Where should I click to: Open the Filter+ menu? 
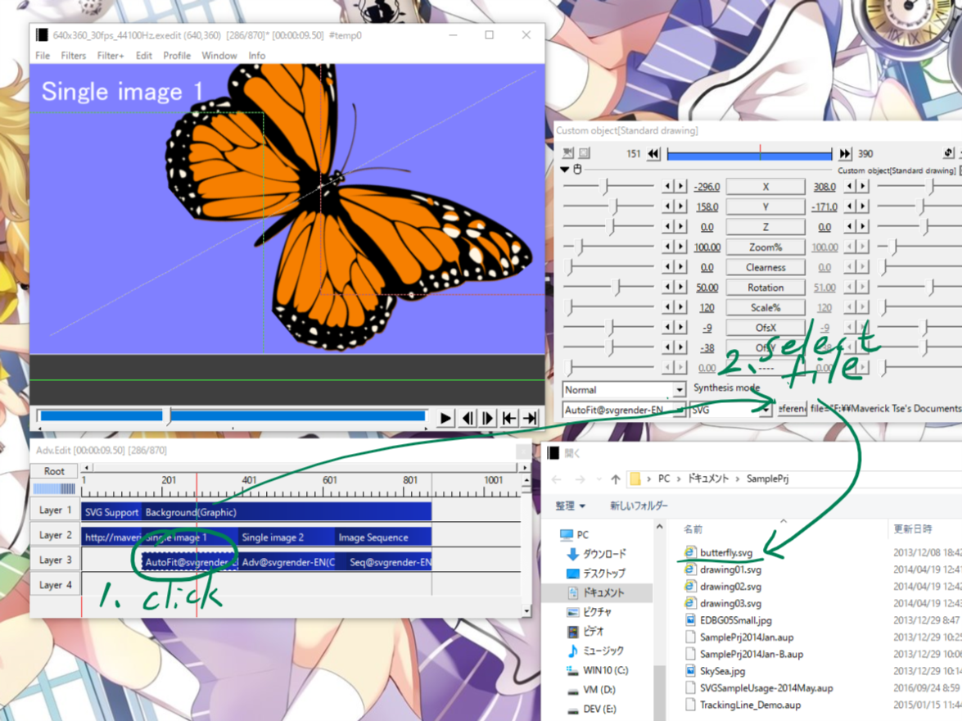pyautogui.click(x=111, y=55)
